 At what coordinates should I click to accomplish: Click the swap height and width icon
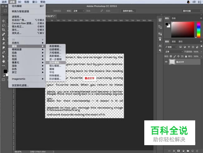coord(102,11)
